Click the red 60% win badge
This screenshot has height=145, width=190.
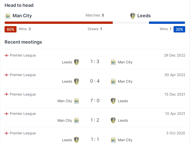tap(11, 29)
